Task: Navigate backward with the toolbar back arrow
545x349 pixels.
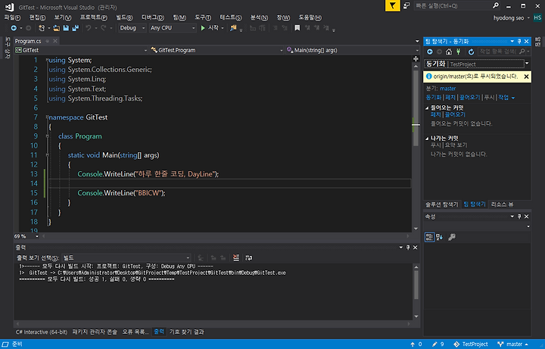Action: 14,28
